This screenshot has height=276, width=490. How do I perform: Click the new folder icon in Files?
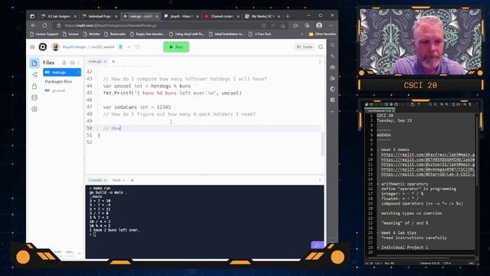point(73,63)
